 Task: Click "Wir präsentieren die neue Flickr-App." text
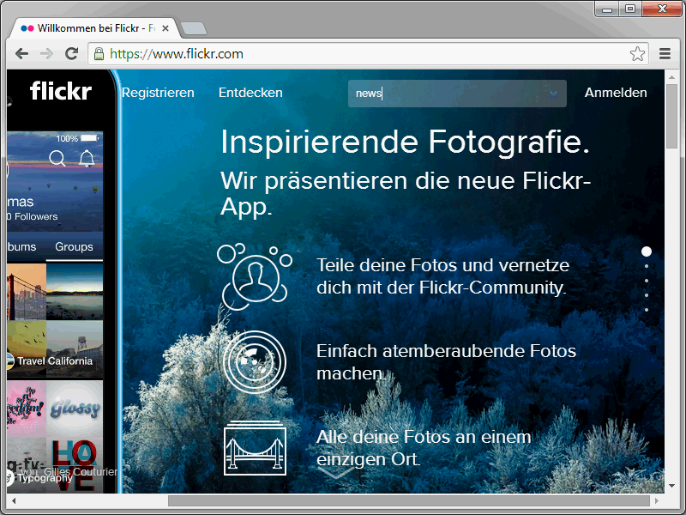coord(406,194)
